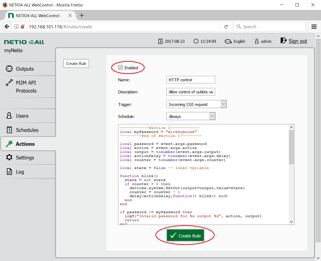Click the code editor scrollbar thumb
This screenshot has width=321, height=261.
click(x=291, y=147)
